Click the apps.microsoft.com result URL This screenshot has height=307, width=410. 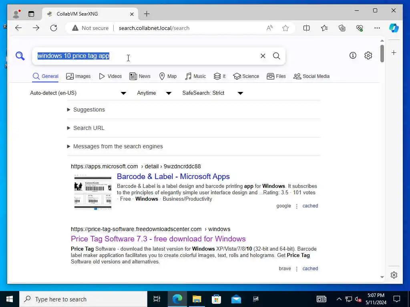(136, 166)
